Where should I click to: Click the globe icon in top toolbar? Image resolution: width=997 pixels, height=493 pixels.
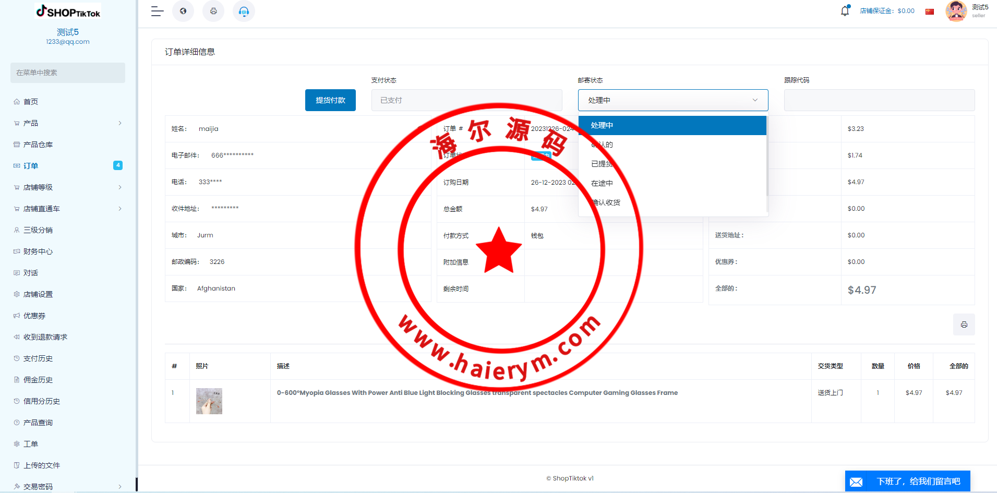(x=183, y=11)
